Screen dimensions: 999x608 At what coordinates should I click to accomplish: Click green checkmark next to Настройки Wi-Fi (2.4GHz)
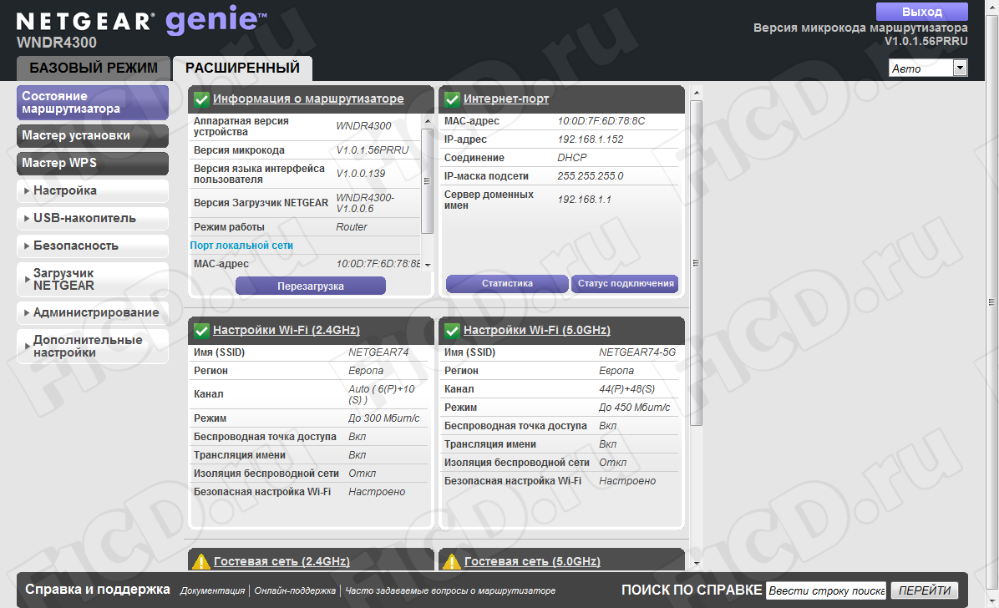click(201, 331)
